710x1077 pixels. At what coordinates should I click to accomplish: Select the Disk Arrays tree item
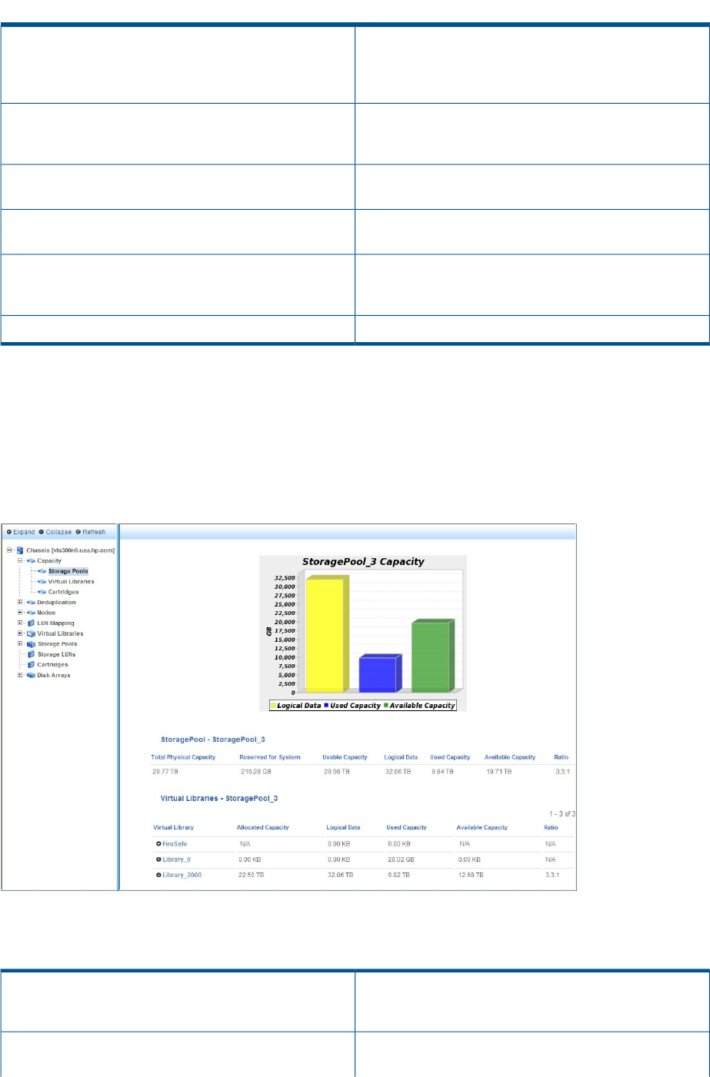click(54, 675)
